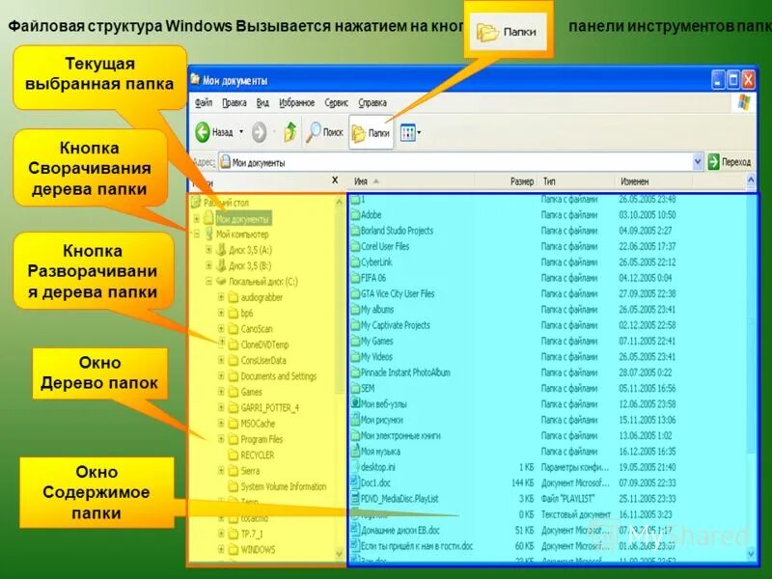Click the Переход go button
Viewport: 772px width, 579px height.
pyautogui.click(x=730, y=161)
